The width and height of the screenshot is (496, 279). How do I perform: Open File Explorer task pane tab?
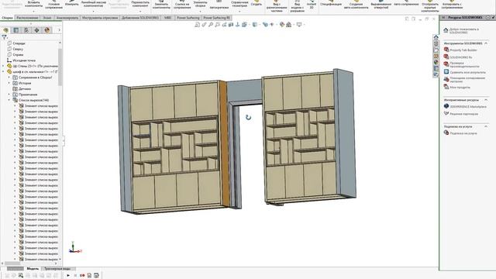point(436,50)
